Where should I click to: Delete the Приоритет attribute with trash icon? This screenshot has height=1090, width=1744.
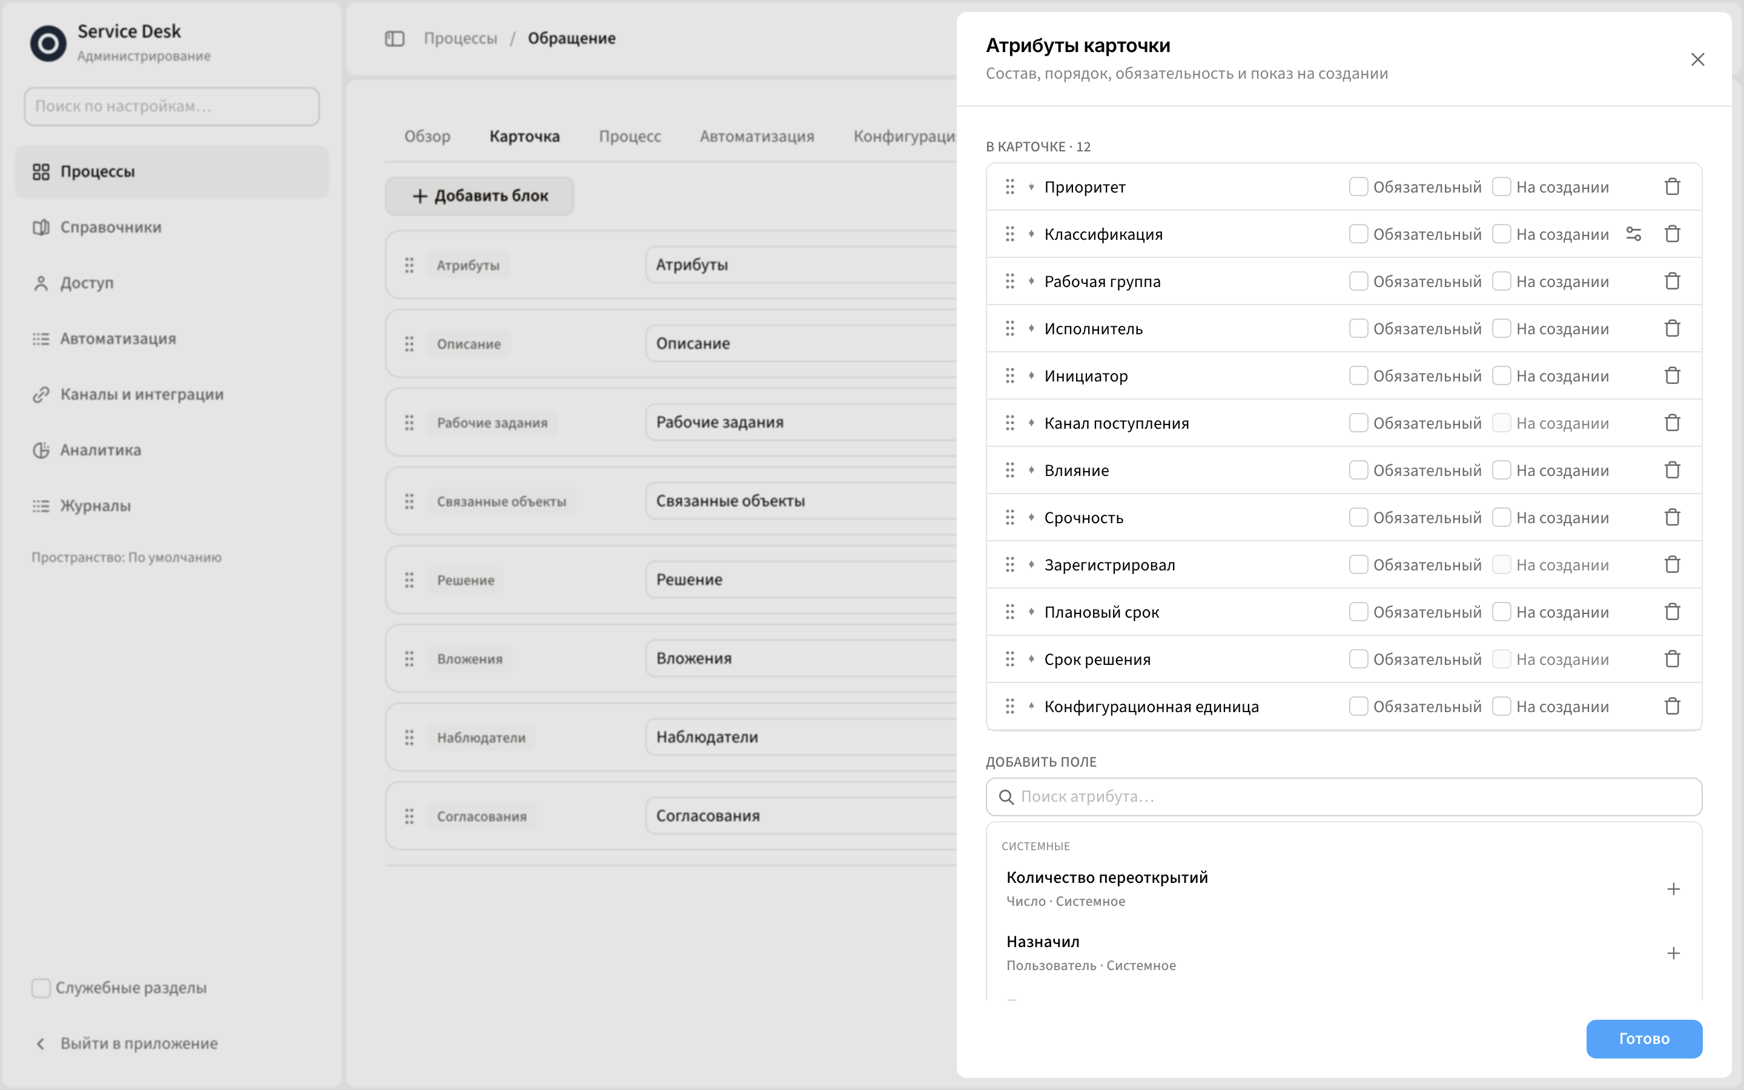pyautogui.click(x=1672, y=187)
